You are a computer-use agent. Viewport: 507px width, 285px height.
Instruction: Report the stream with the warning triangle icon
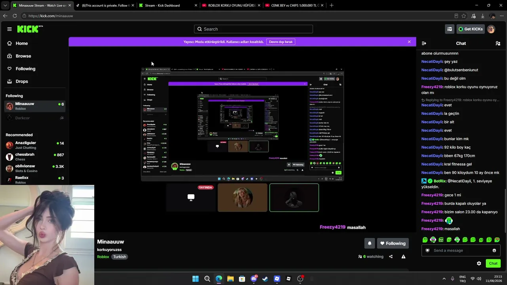coord(403,256)
